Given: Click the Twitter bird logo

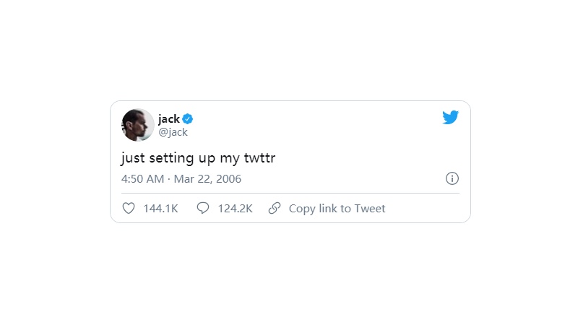Looking at the screenshot, I should (x=451, y=117).
